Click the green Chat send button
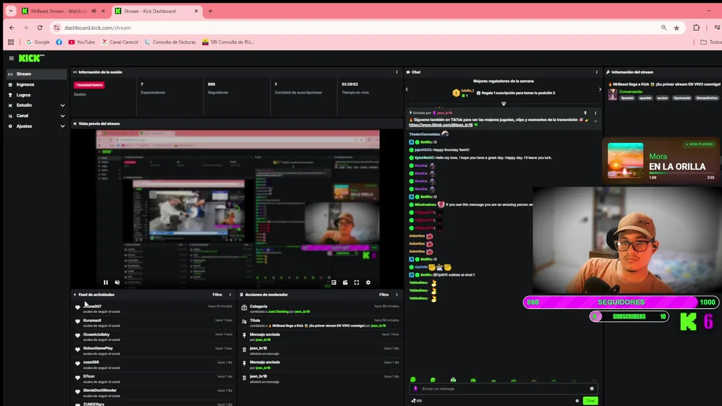Screen dimensions: 722x406 (x=590, y=400)
